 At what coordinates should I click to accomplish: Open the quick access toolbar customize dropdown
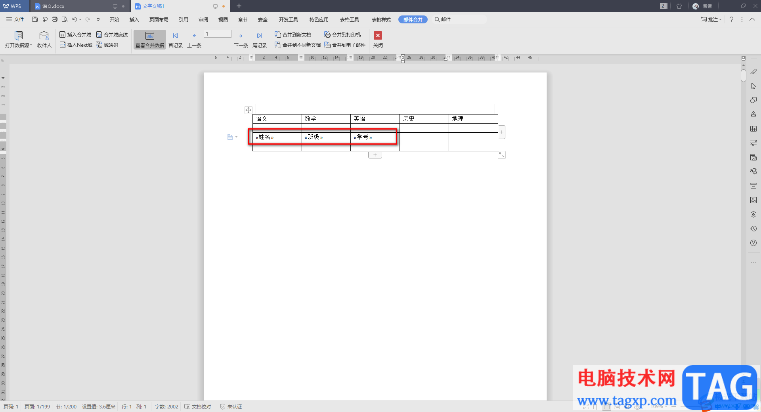point(98,19)
